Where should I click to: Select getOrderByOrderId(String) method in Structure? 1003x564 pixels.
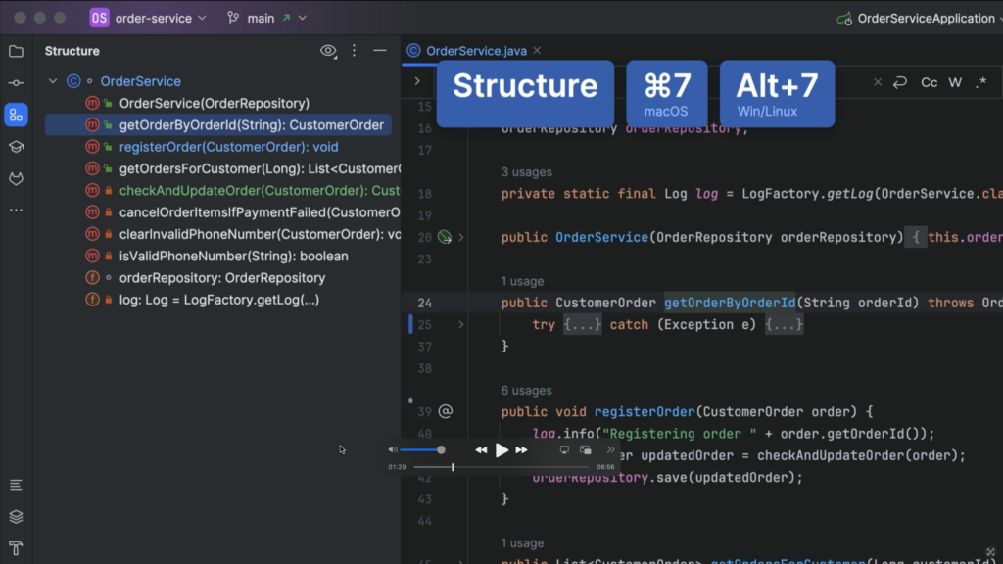(x=217, y=124)
